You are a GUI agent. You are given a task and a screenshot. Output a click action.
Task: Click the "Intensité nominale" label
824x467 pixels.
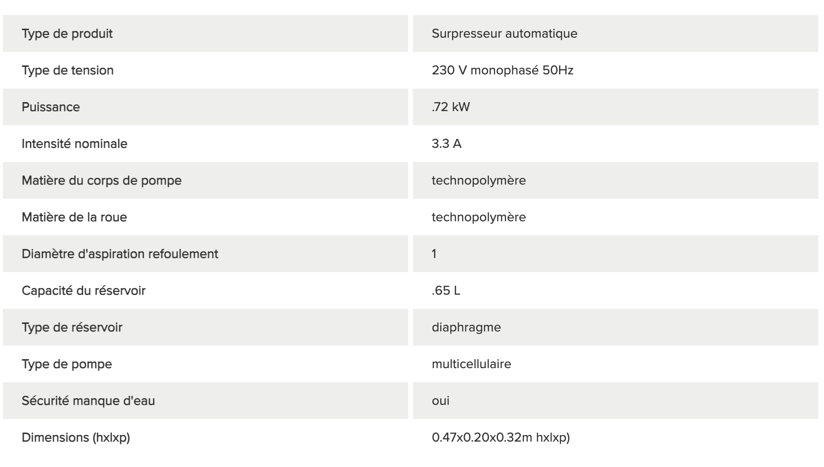coord(74,144)
